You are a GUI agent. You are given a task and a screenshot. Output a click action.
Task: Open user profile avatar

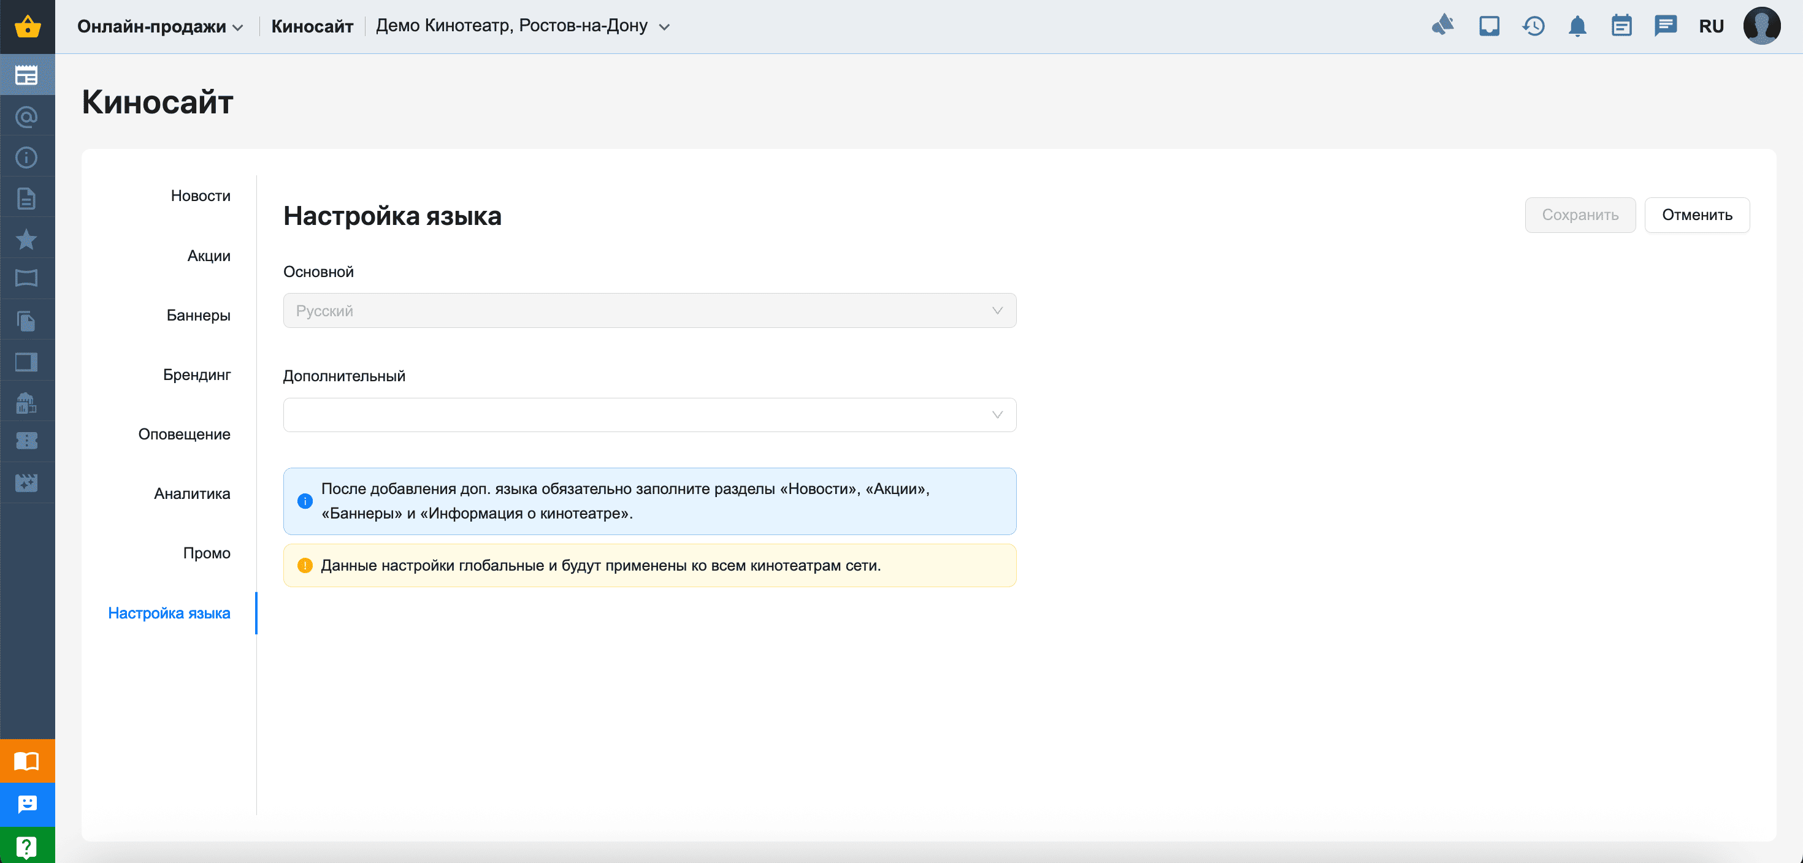1761,26
